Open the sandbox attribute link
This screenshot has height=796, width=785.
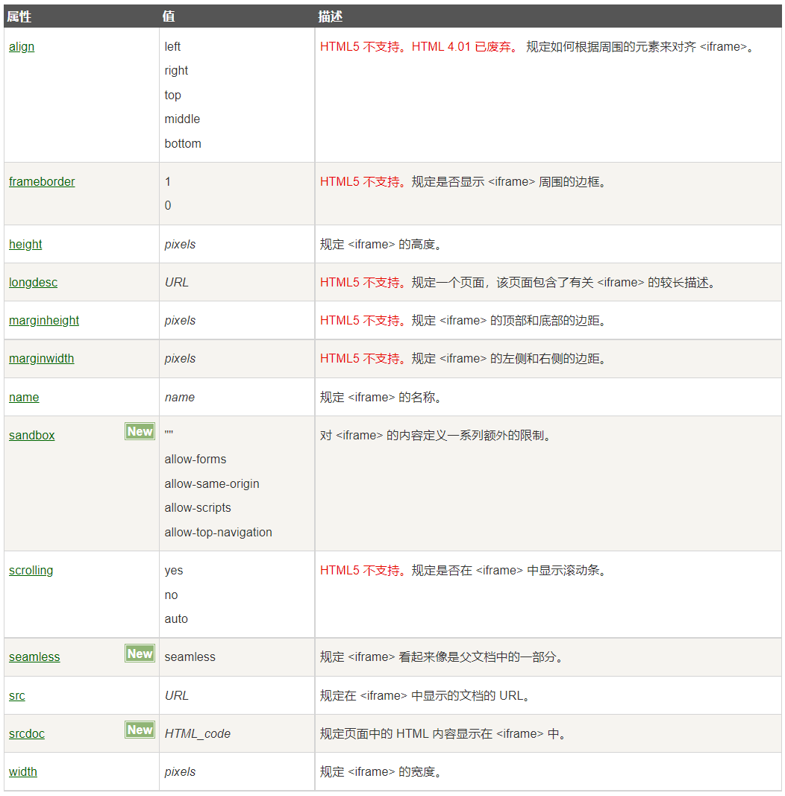click(x=31, y=435)
